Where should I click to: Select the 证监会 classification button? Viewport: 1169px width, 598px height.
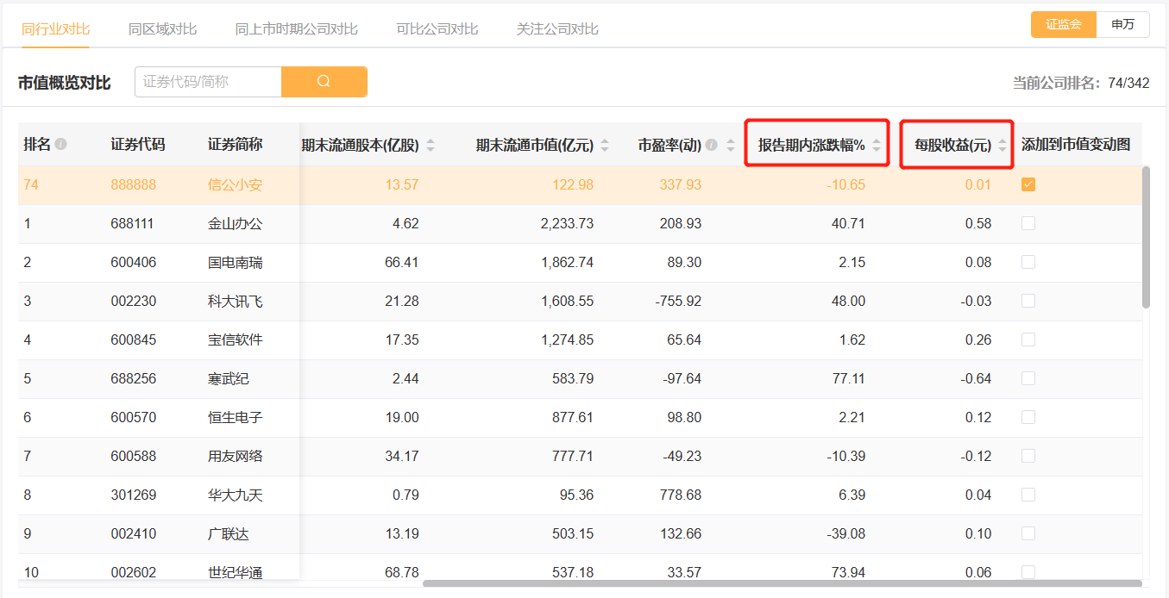[1064, 25]
